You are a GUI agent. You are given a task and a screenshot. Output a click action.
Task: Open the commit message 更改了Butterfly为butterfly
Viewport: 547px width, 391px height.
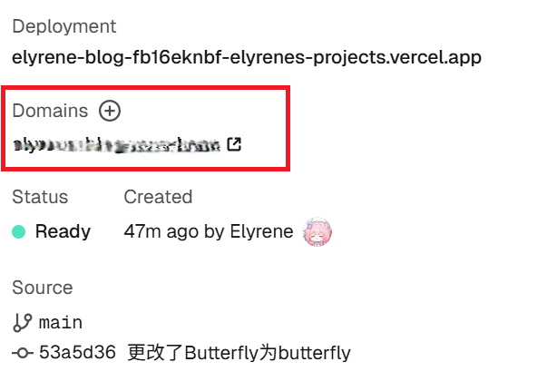click(x=239, y=353)
